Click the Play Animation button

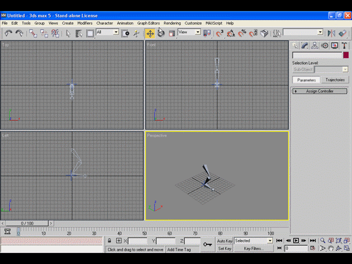(x=296, y=241)
